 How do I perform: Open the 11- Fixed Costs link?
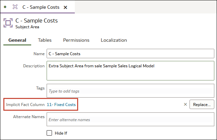[61, 105]
